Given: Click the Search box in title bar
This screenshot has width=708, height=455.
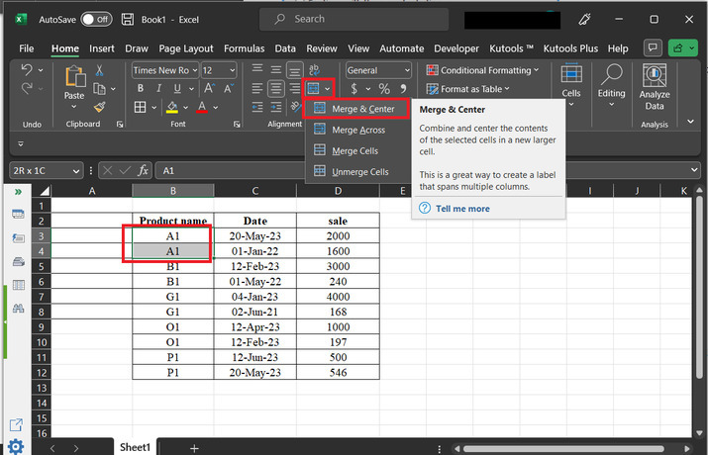Looking at the screenshot, I should pos(356,19).
